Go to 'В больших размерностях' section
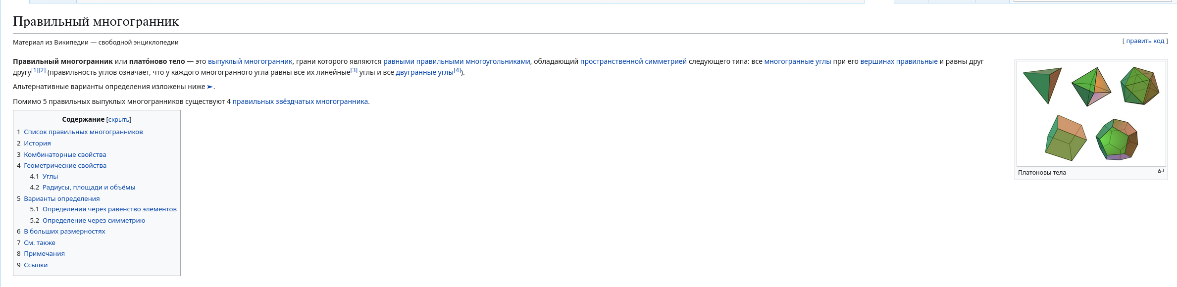 (64, 232)
